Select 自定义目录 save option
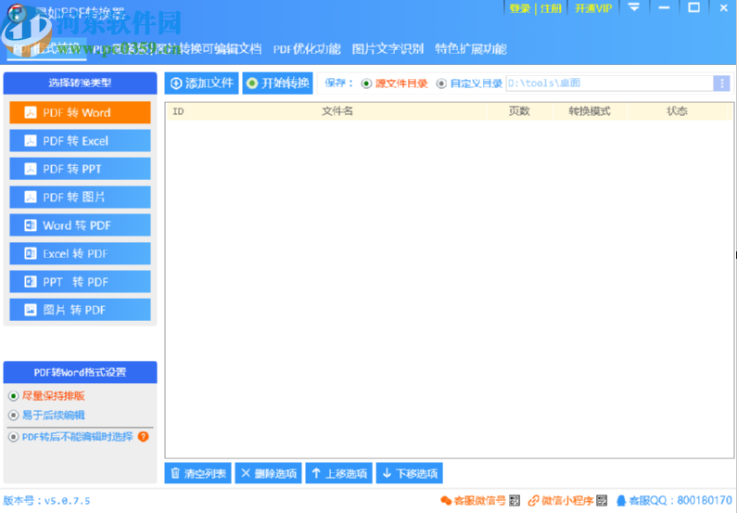The image size is (737, 513). coord(441,83)
